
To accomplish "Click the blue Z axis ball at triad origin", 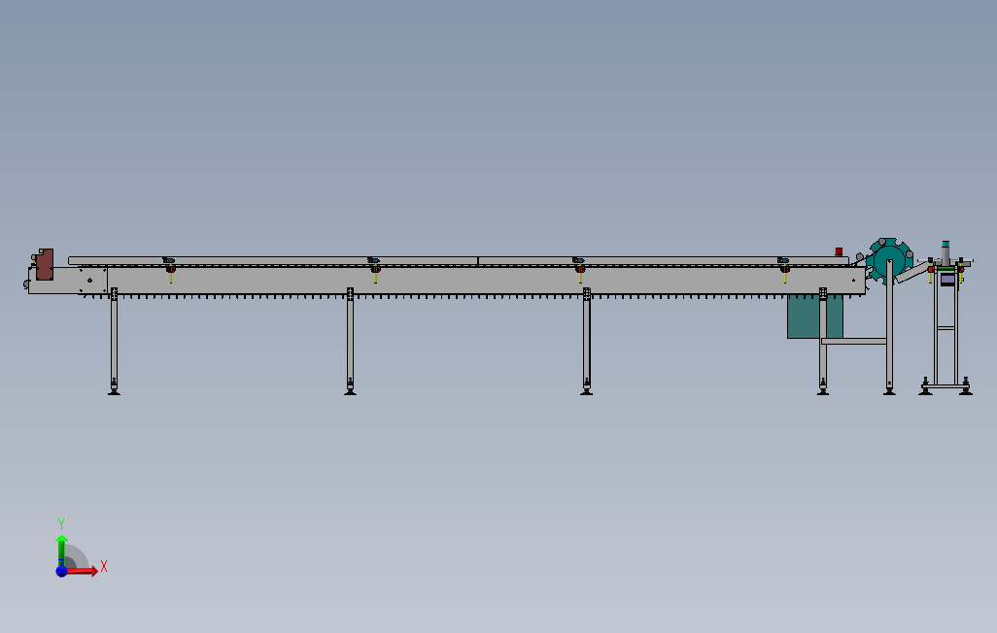I will click(x=61, y=571).
